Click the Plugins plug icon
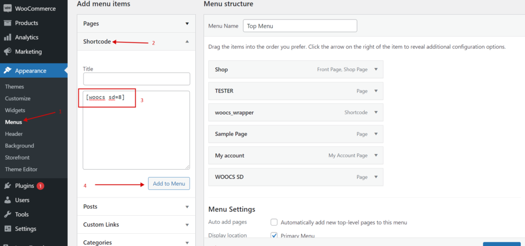Image resolution: width=525 pixels, height=246 pixels. pyautogui.click(x=8, y=186)
